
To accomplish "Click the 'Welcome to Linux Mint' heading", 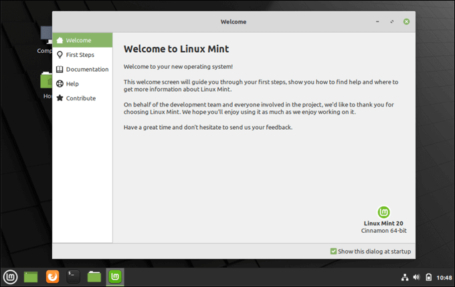I will [176, 49].
